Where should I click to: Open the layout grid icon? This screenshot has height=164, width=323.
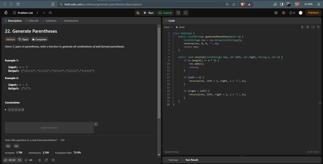coord(276,13)
